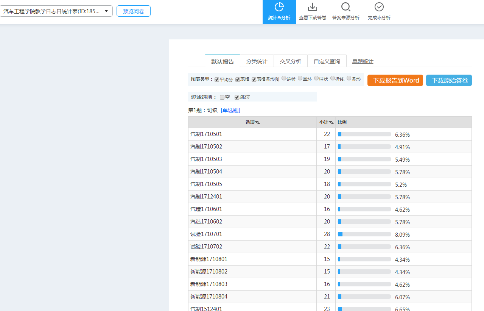The width and height of the screenshot is (484, 311).
Task: Switch to the 分类统计 tab
Action: [x=257, y=61]
